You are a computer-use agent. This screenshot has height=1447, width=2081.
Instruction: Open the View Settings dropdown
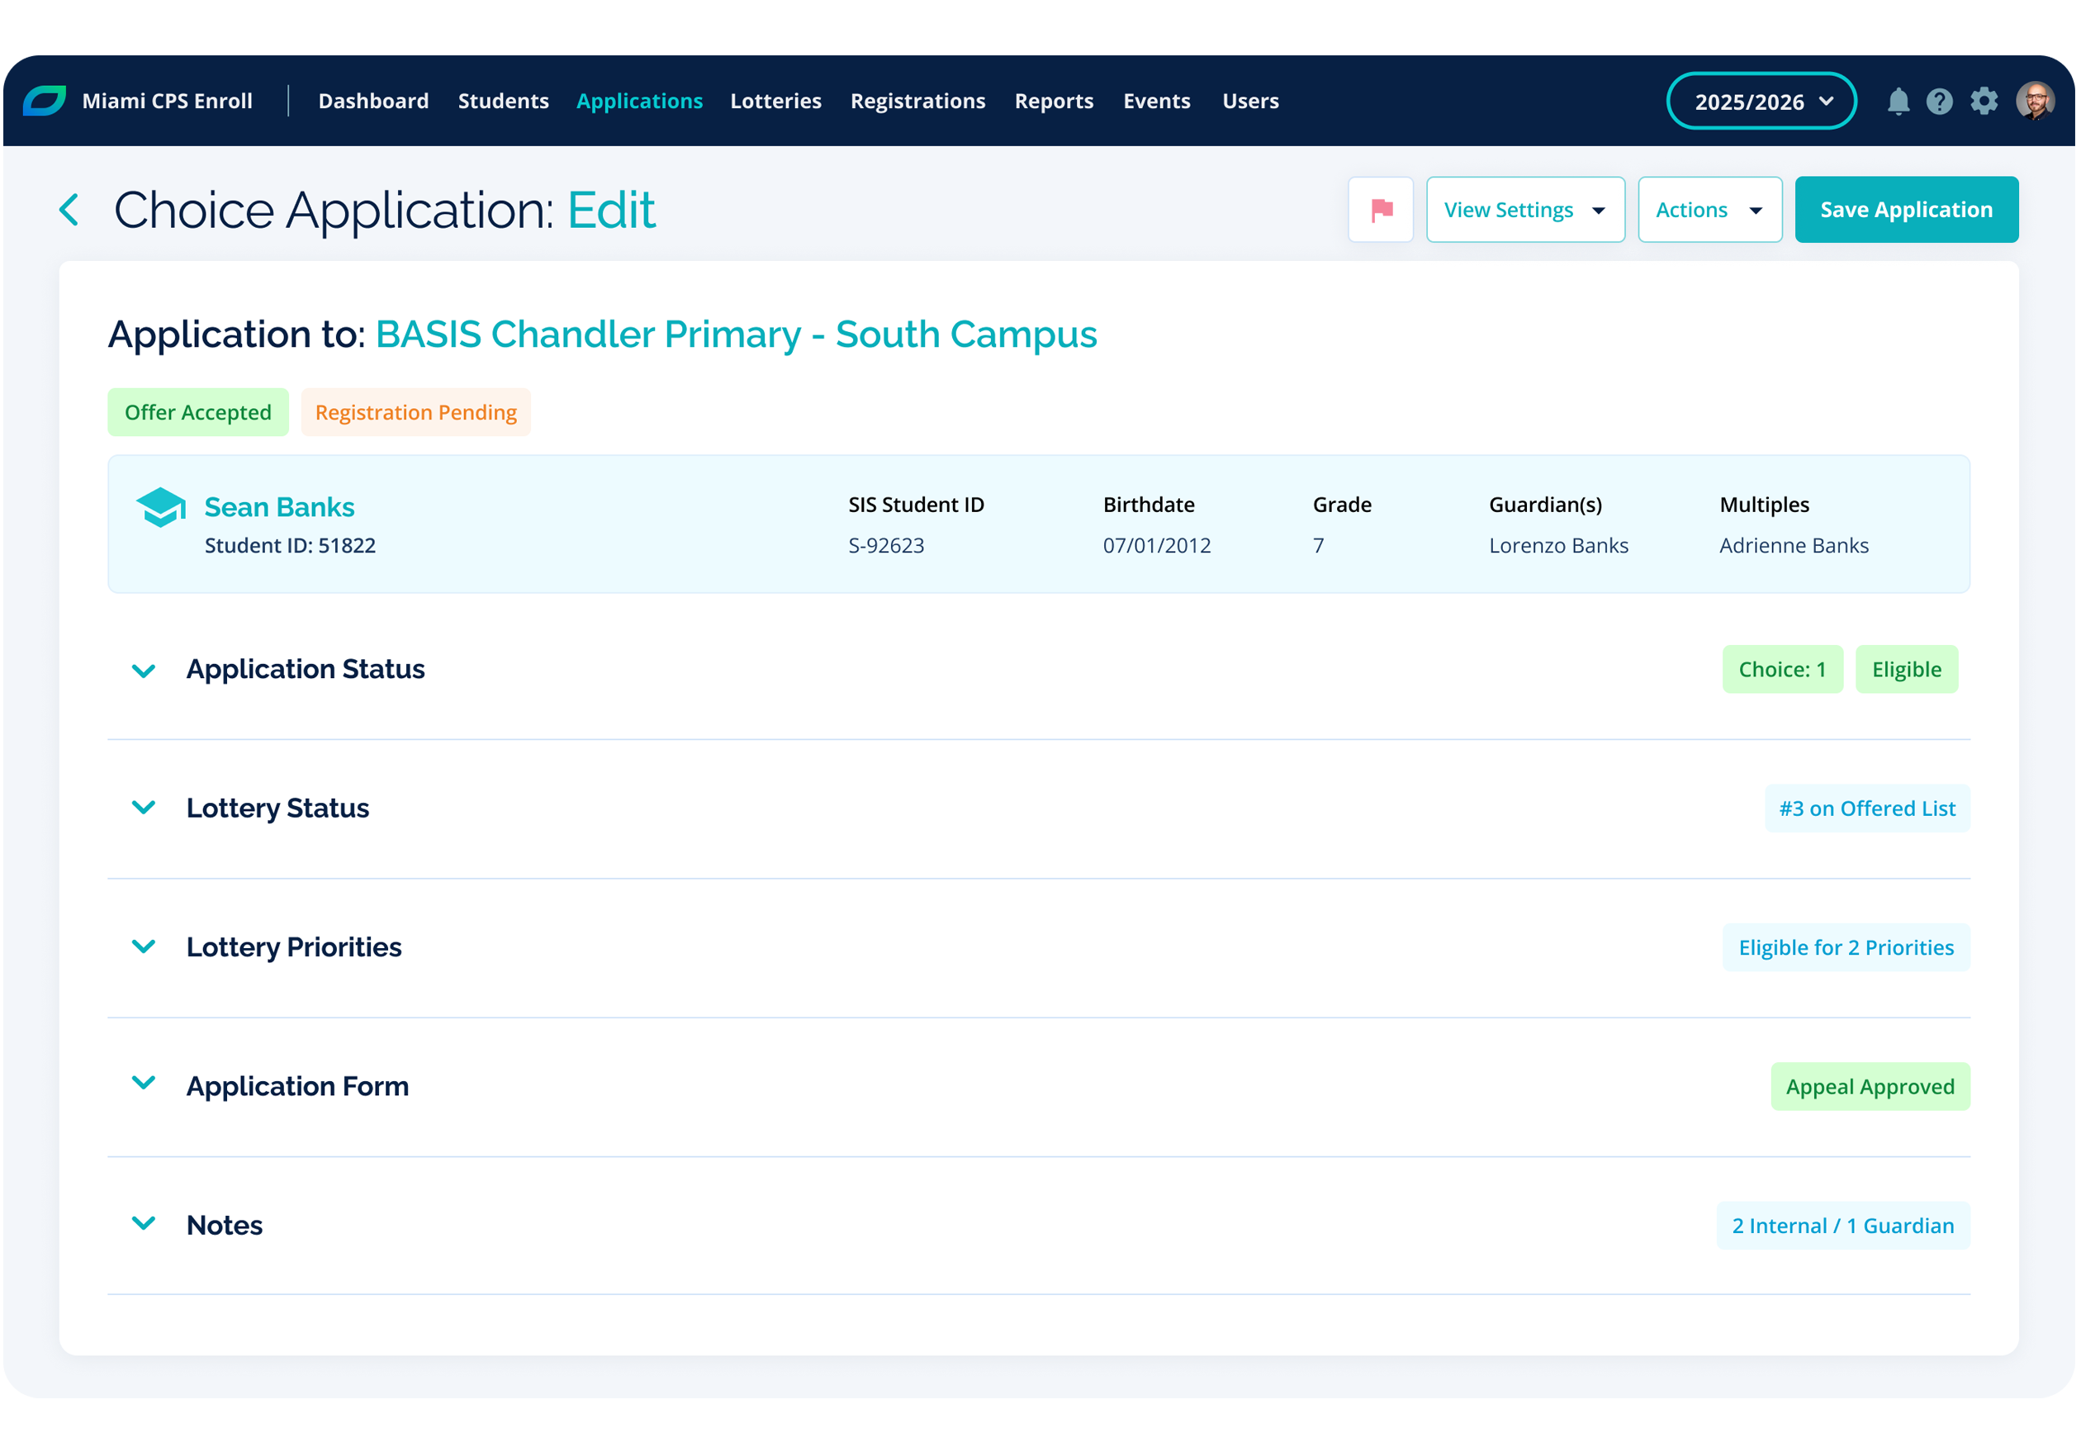[1524, 210]
